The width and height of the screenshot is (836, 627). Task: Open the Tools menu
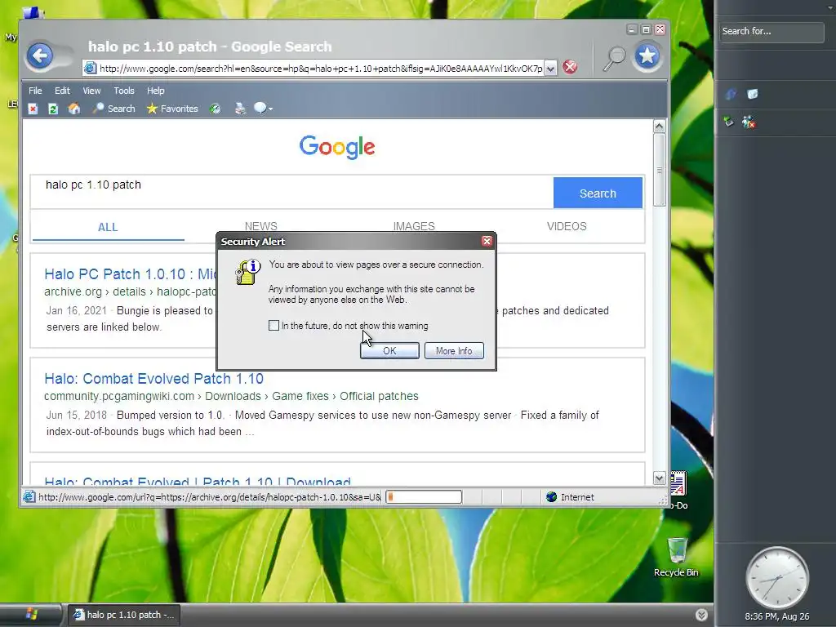(124, 91)
